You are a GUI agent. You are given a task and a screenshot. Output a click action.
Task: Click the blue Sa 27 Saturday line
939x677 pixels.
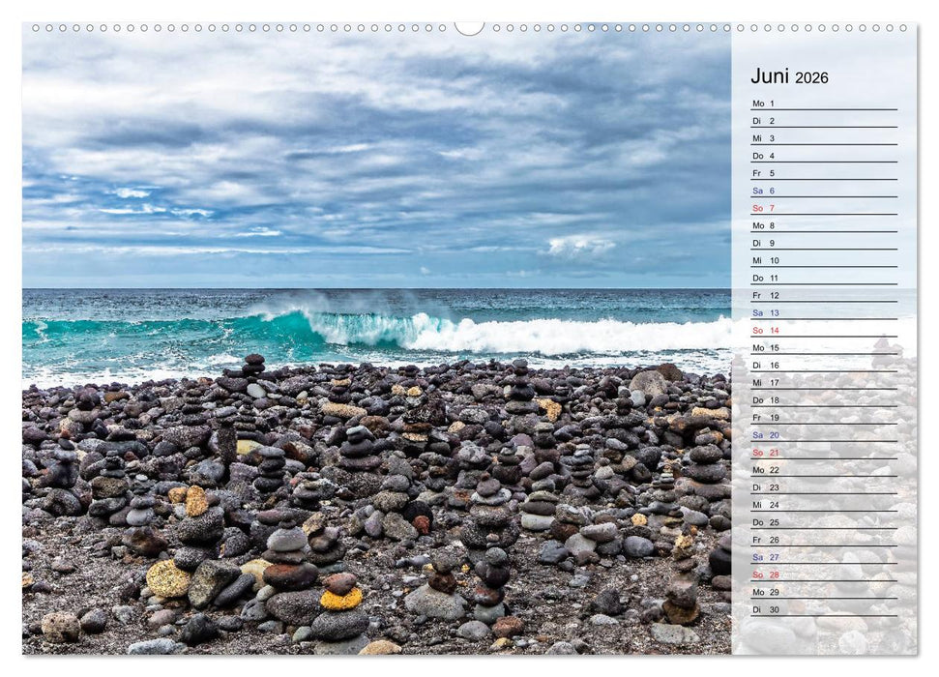point(822,558)
